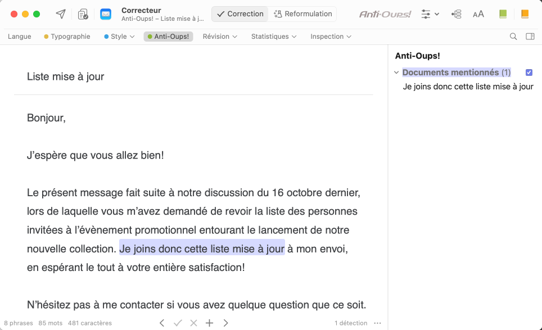Open the orange guides book icon

click(525, 14)
